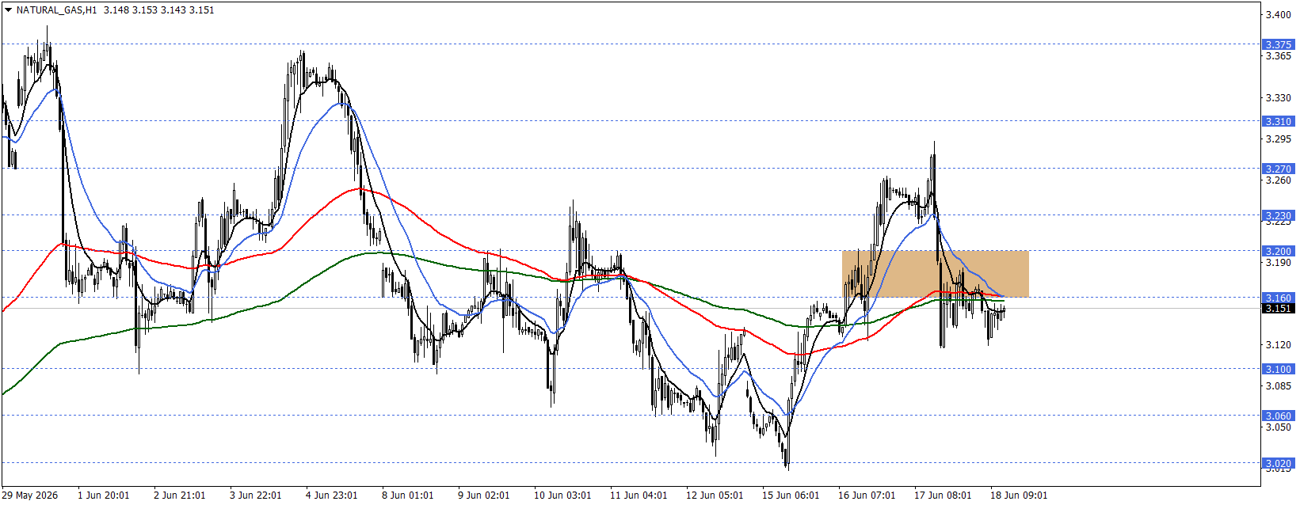
Task: Click the 3.200 horizontal level price tag
Action: click(x=1278, y=251)
